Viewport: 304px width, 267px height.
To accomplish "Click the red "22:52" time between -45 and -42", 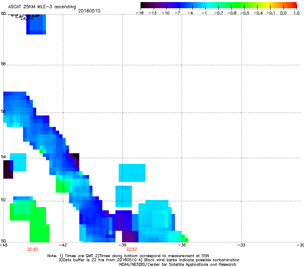I will click(x=32, y=249).
